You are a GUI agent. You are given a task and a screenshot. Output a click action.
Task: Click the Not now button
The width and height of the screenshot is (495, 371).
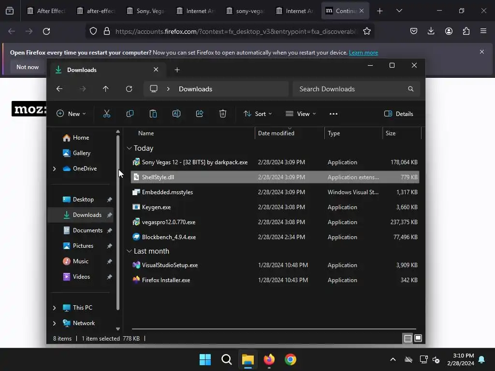[x=28, y=67]
